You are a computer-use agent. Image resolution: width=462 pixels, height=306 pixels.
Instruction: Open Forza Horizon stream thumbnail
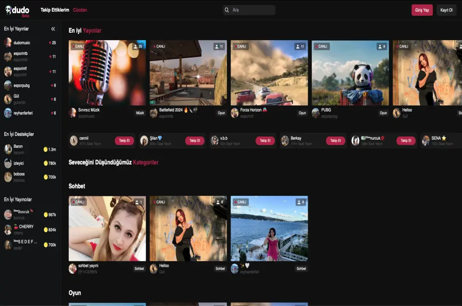click(x=269, y=73)
